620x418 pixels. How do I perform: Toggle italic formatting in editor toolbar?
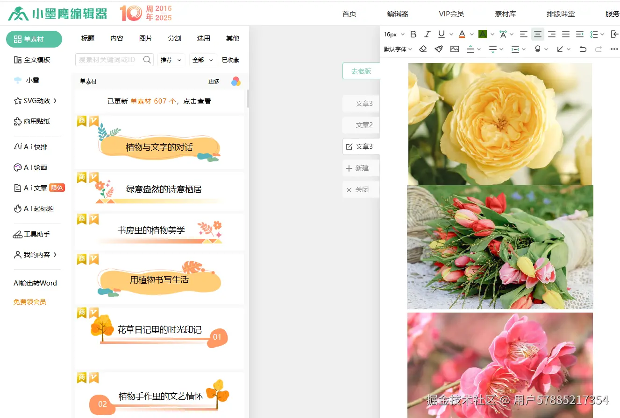click(427, 34)
